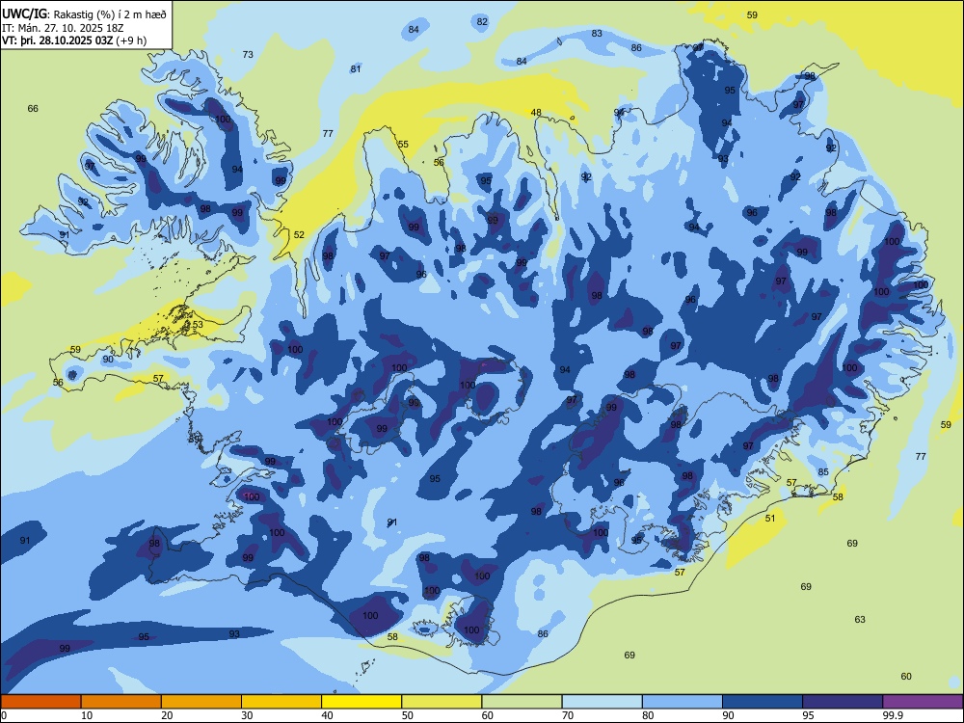Click the 'VT: þri. 28.10.2025 03Z' line
This screenshot has height=723, width=964.
(x=58, y=40)
